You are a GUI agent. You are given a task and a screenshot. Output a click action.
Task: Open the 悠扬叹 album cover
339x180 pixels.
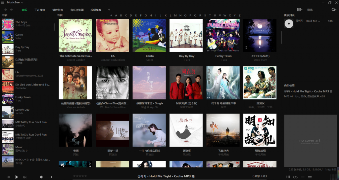pos(186,130)
